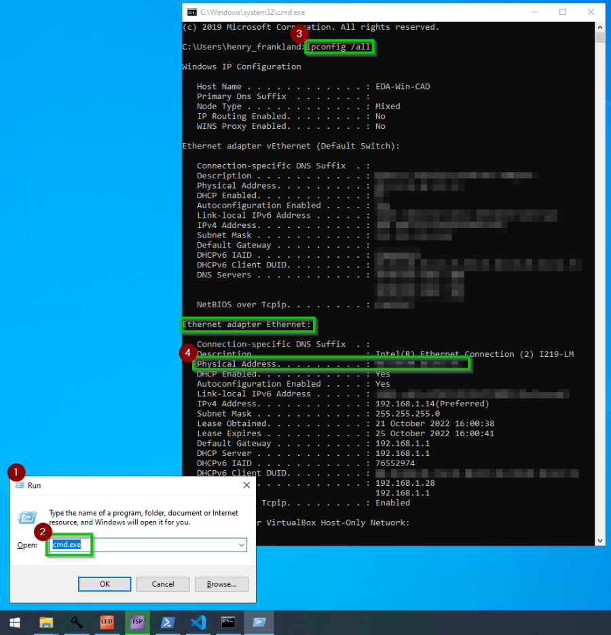This screenshot has width=611, height=635.
Task: Switch to the TSP app in the taskbar
Action: point(137,621)
